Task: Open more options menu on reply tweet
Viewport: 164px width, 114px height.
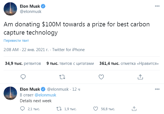Action: (157, 89)
